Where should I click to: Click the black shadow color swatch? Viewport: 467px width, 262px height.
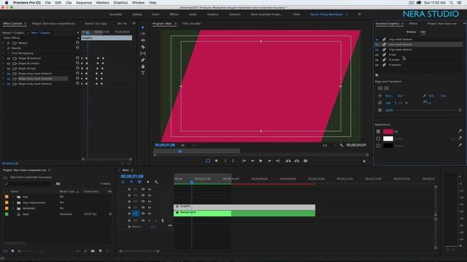click(x=388, y=146)
